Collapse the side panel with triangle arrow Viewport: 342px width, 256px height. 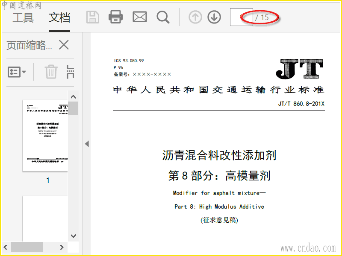pyautogui.click(x=87, y=144)
